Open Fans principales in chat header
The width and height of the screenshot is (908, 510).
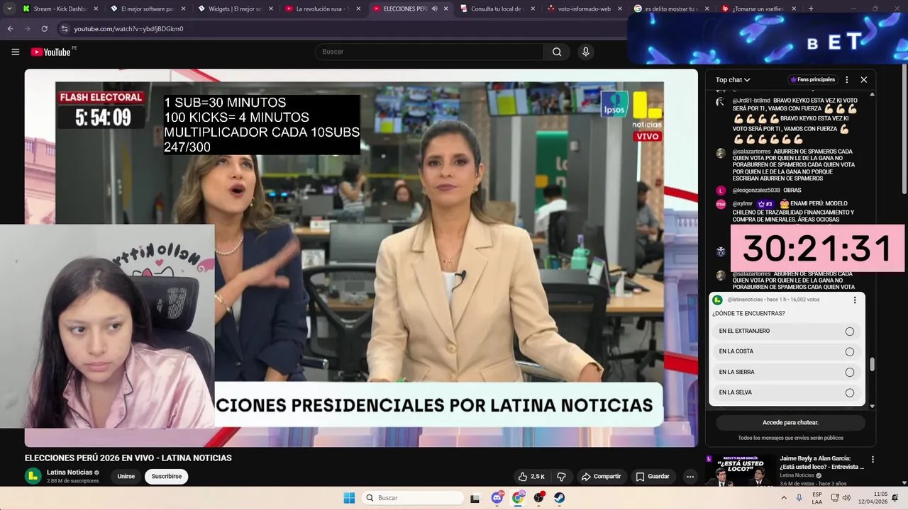(x=813, y=79)
